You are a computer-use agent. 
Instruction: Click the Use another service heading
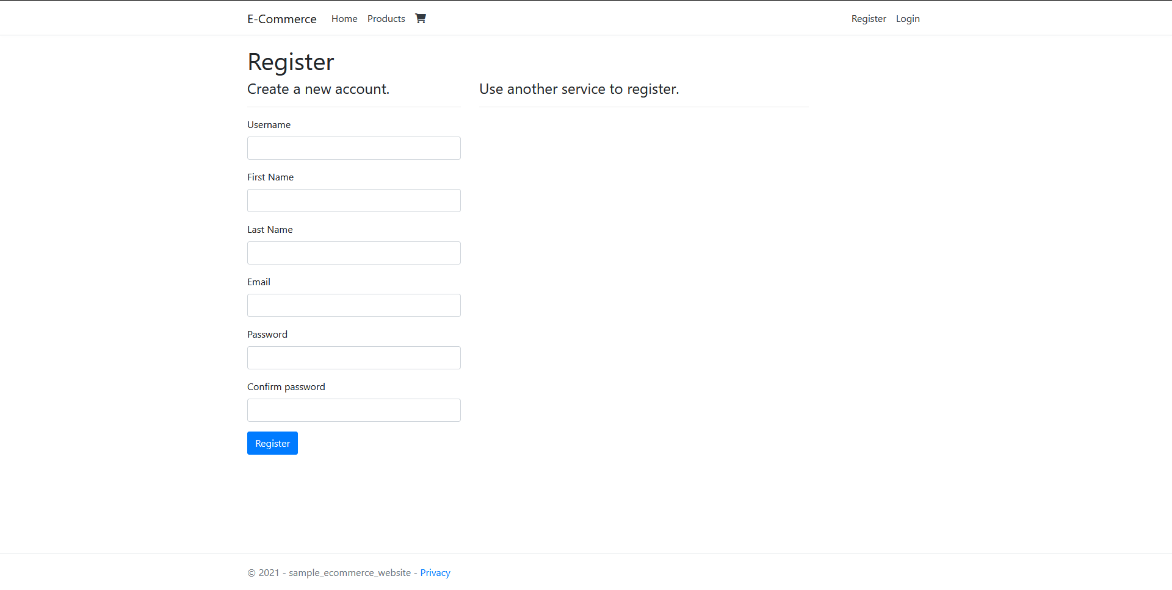578,89
